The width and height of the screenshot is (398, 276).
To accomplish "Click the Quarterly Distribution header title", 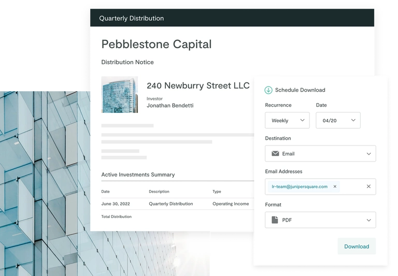I will (132, 18).
